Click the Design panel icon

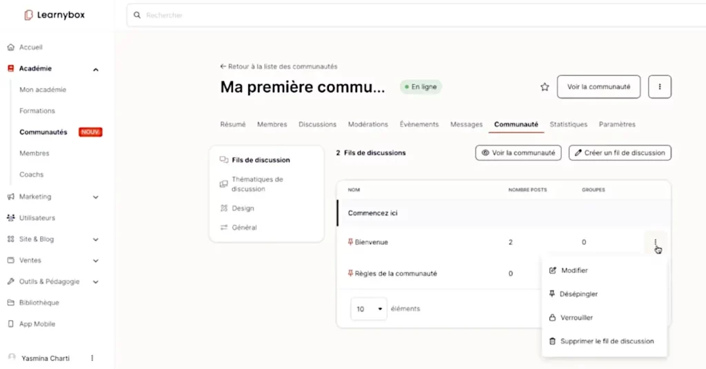tap(224, 208)
